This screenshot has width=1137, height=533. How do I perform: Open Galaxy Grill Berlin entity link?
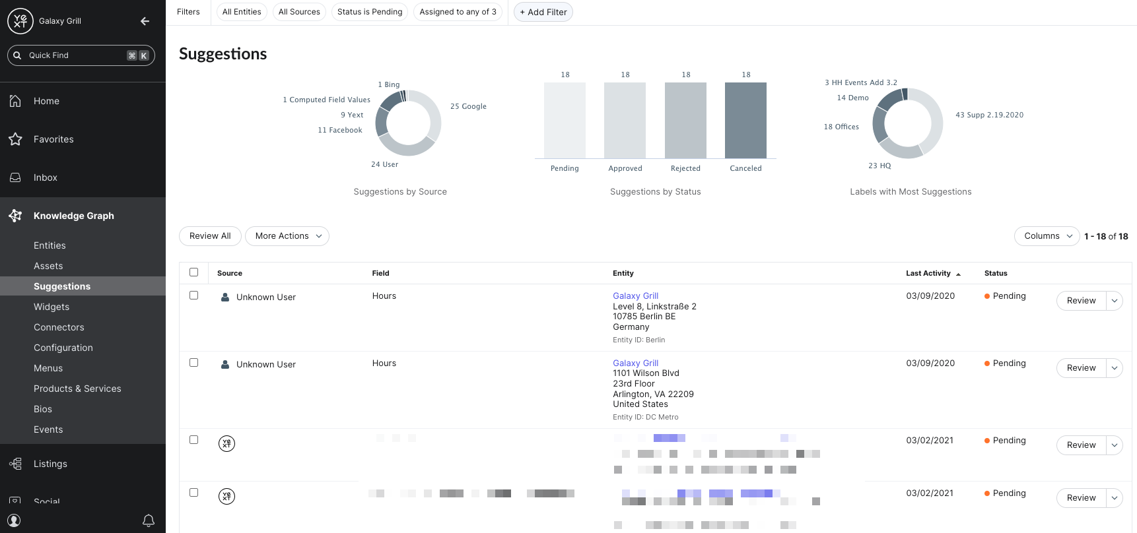(x=635, y=296)
